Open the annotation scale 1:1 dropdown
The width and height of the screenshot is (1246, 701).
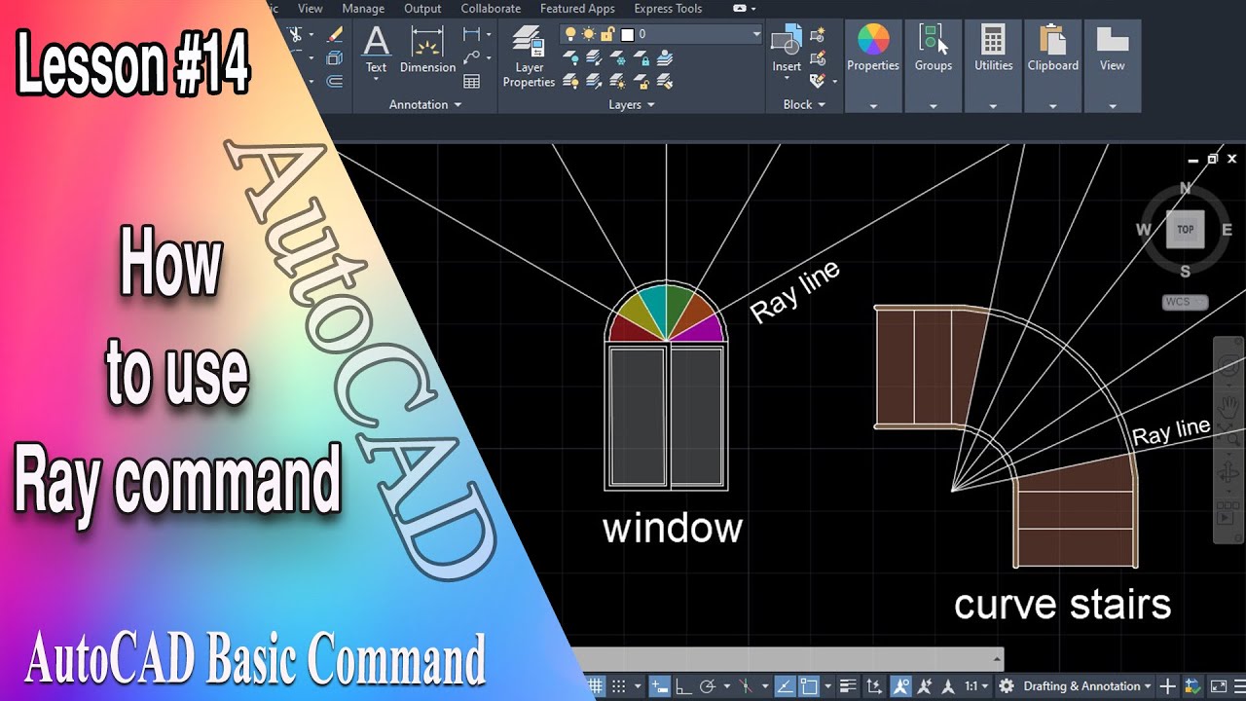[x=976, y=686]
